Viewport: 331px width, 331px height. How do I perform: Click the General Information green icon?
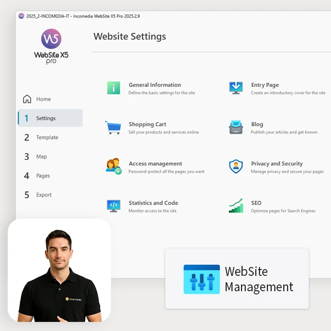113,88
